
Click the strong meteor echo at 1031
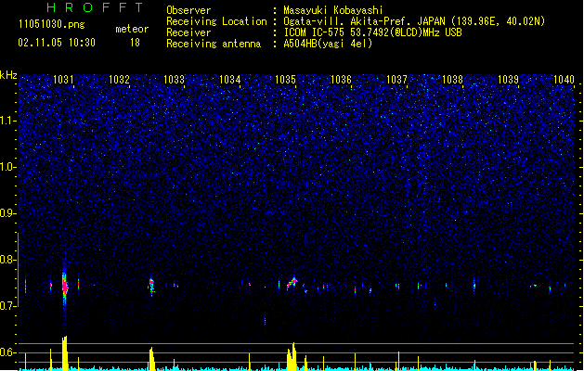pyautogui.click(x=65, y=288)
